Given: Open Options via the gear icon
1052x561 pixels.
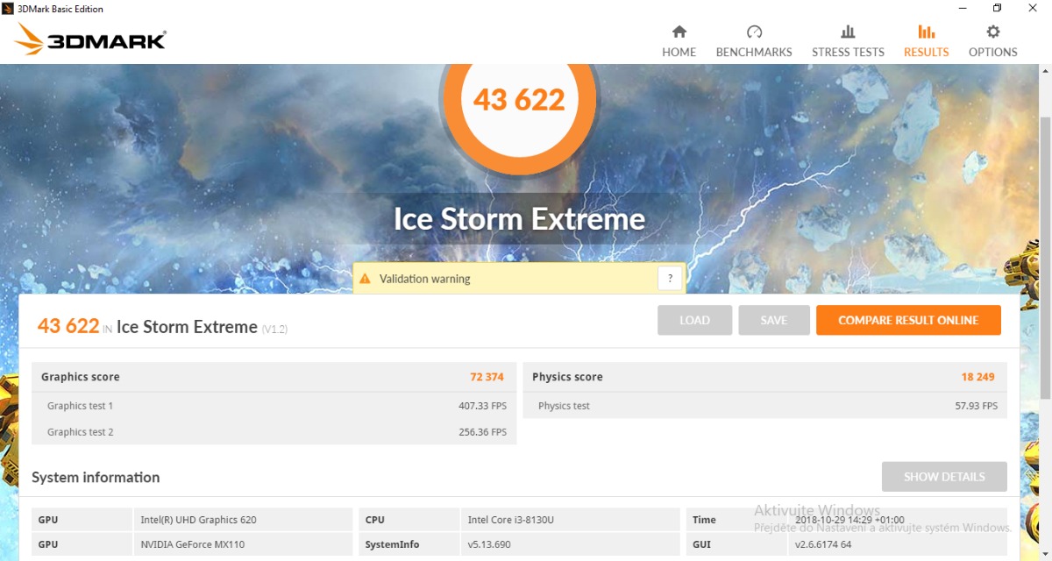Looking at the screenshot, I should click(992, 32).
